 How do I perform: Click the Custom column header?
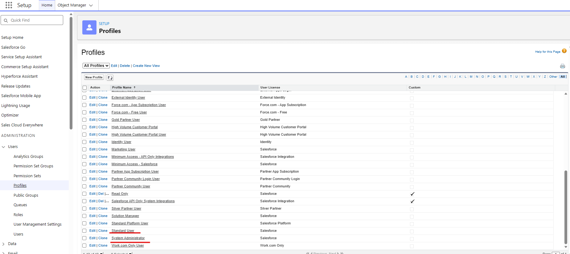(x=415, y=88)
